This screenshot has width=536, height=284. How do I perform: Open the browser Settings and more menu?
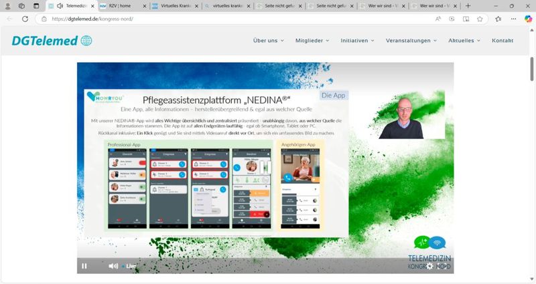tap(513, 19)
